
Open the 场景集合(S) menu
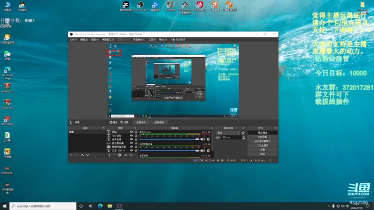click(139, 40)
